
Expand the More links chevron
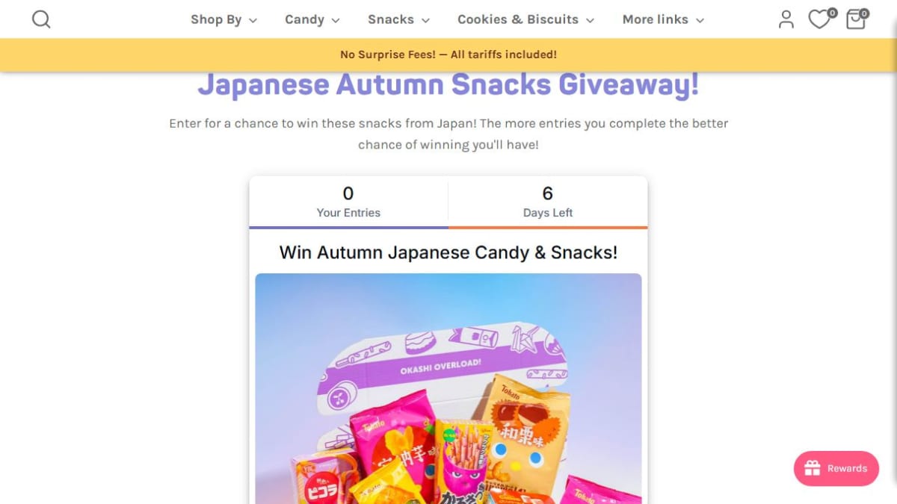[700, 21]
